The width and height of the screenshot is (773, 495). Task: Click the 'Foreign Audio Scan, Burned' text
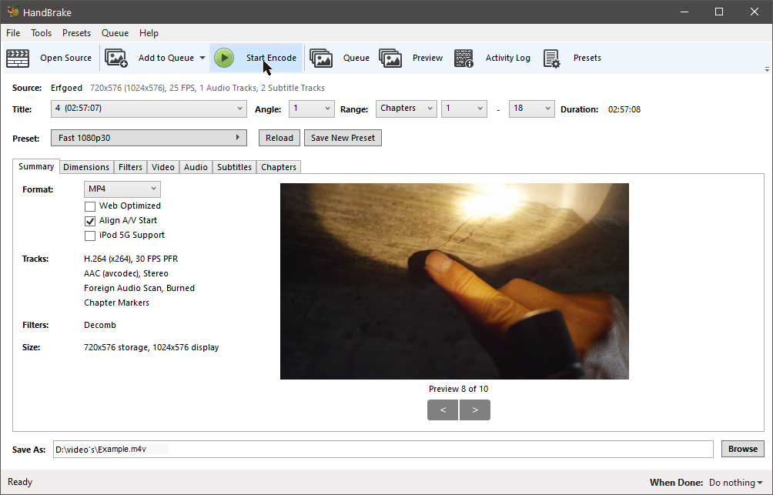[139, 289]
